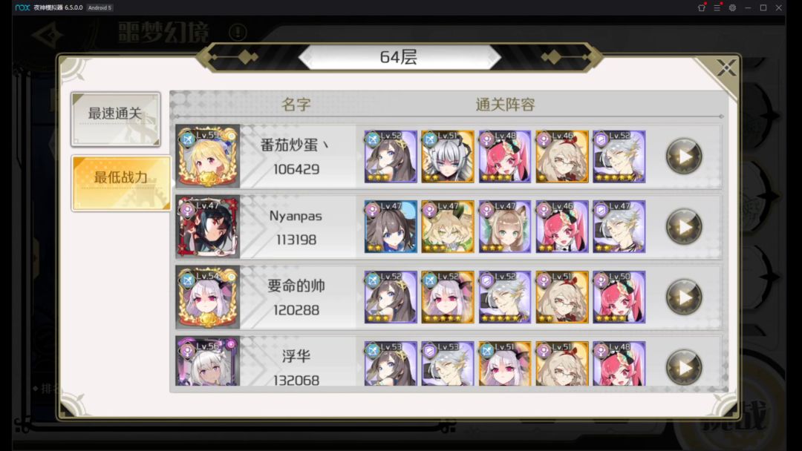Select Lv.46 glasses hero in first lineup
This screenshot has height=451, width=802.
pos(562,157)
